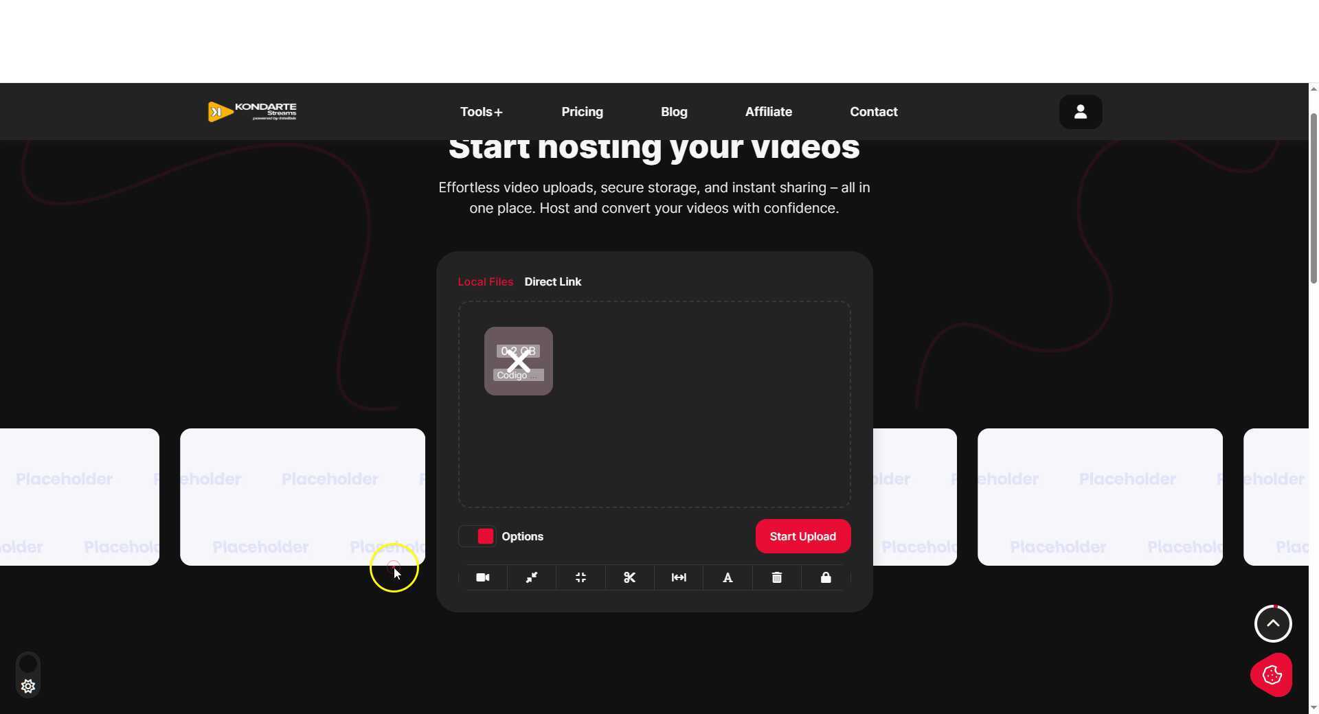The width and height of the screenshot is (1319, 714).
Task: Open the Tools+ dropdown menu
Action: pyautogui.click(x=481, y=111)
